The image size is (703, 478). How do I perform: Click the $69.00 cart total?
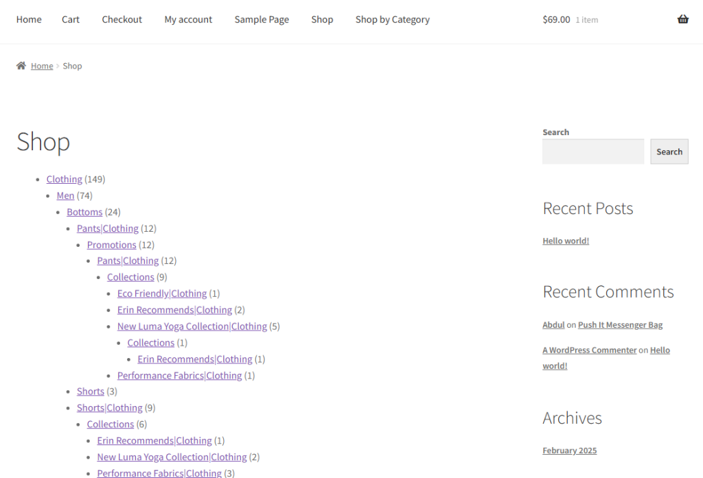click(x=556, y=19)
